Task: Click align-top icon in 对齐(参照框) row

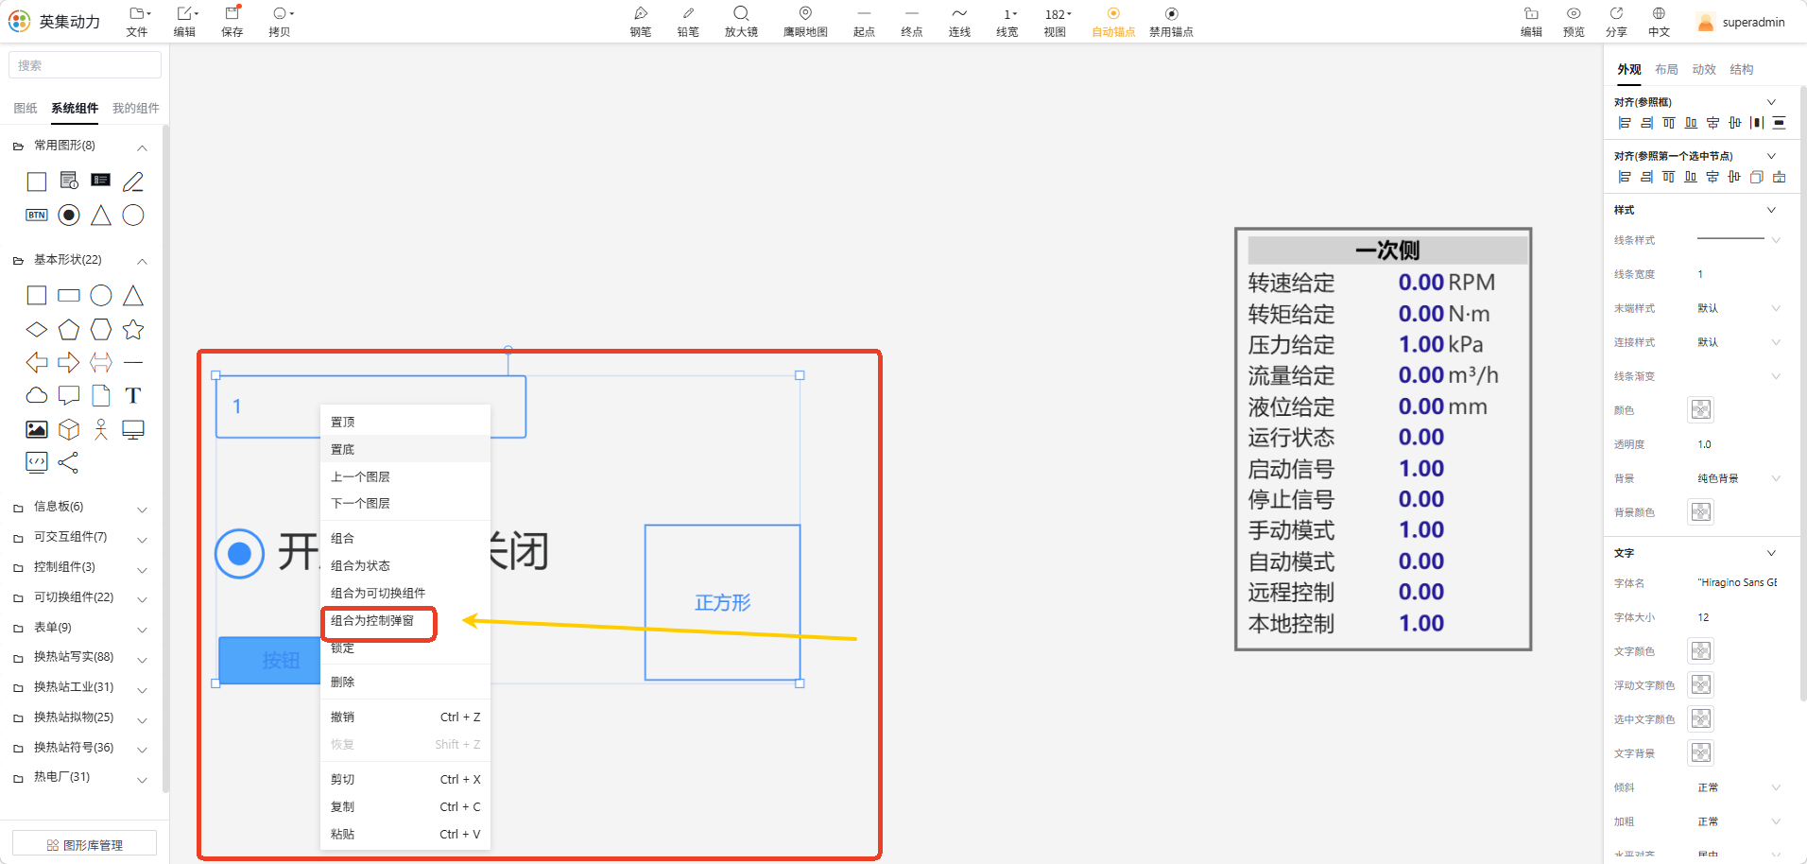Action: [1669, 123]
